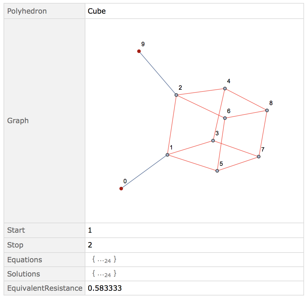This screenshot has height=299, width=307.
Task: Click the Start value 1
Action: click(x=90, y=230)
